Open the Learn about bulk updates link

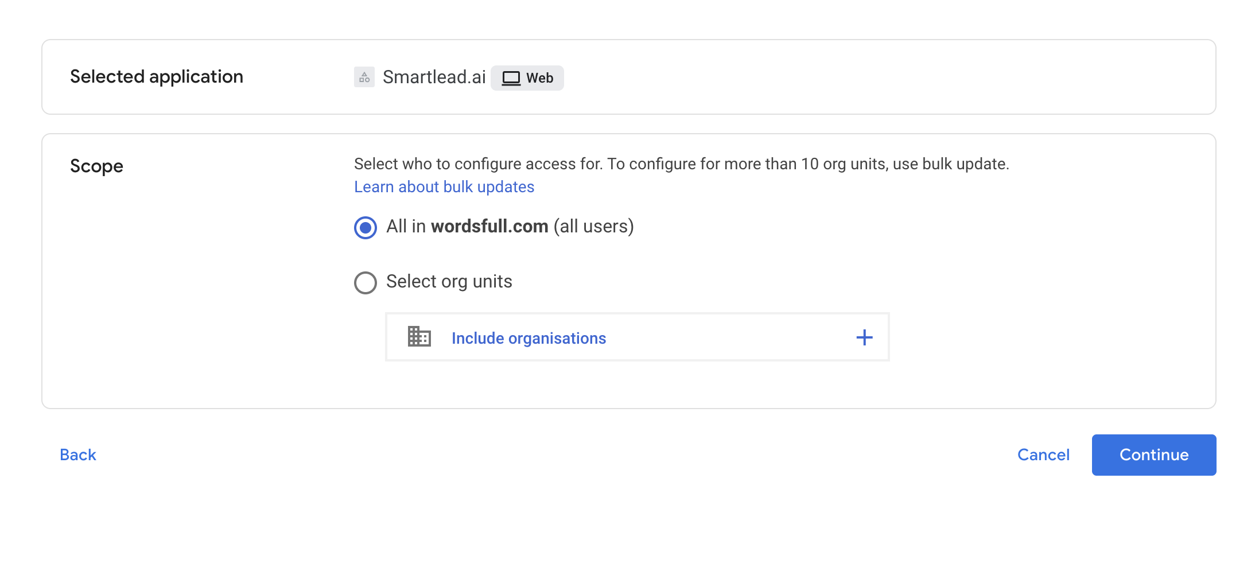tap(444, 187)
